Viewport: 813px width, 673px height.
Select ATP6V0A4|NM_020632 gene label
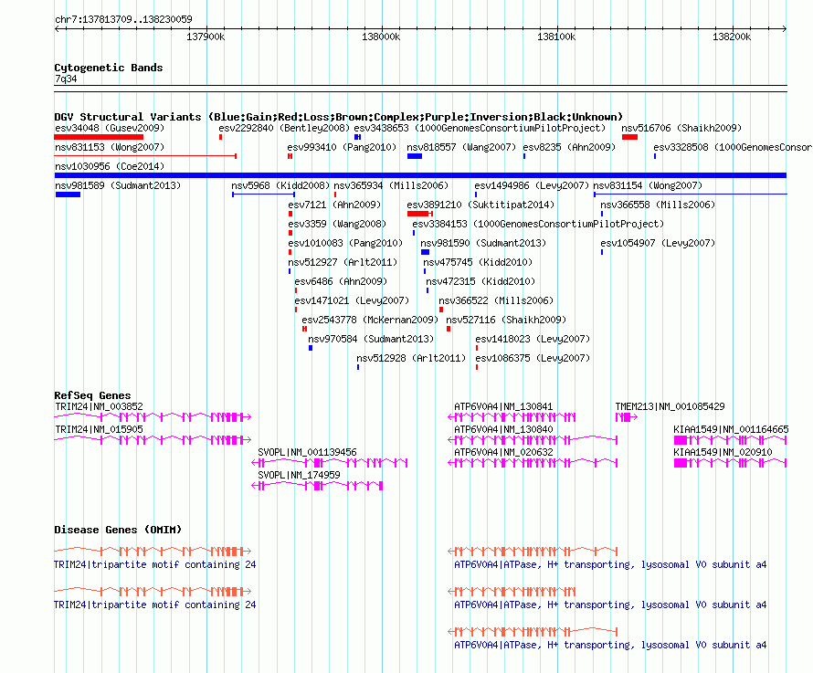point(503,452)
